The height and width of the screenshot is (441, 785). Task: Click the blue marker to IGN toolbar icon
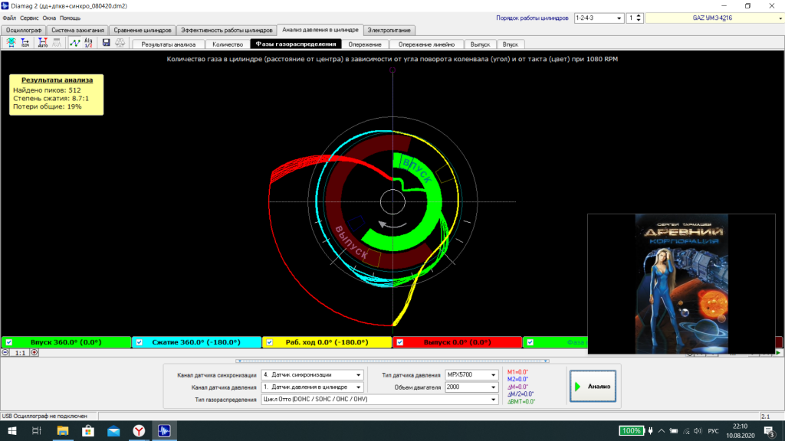(x=25, y=43)
